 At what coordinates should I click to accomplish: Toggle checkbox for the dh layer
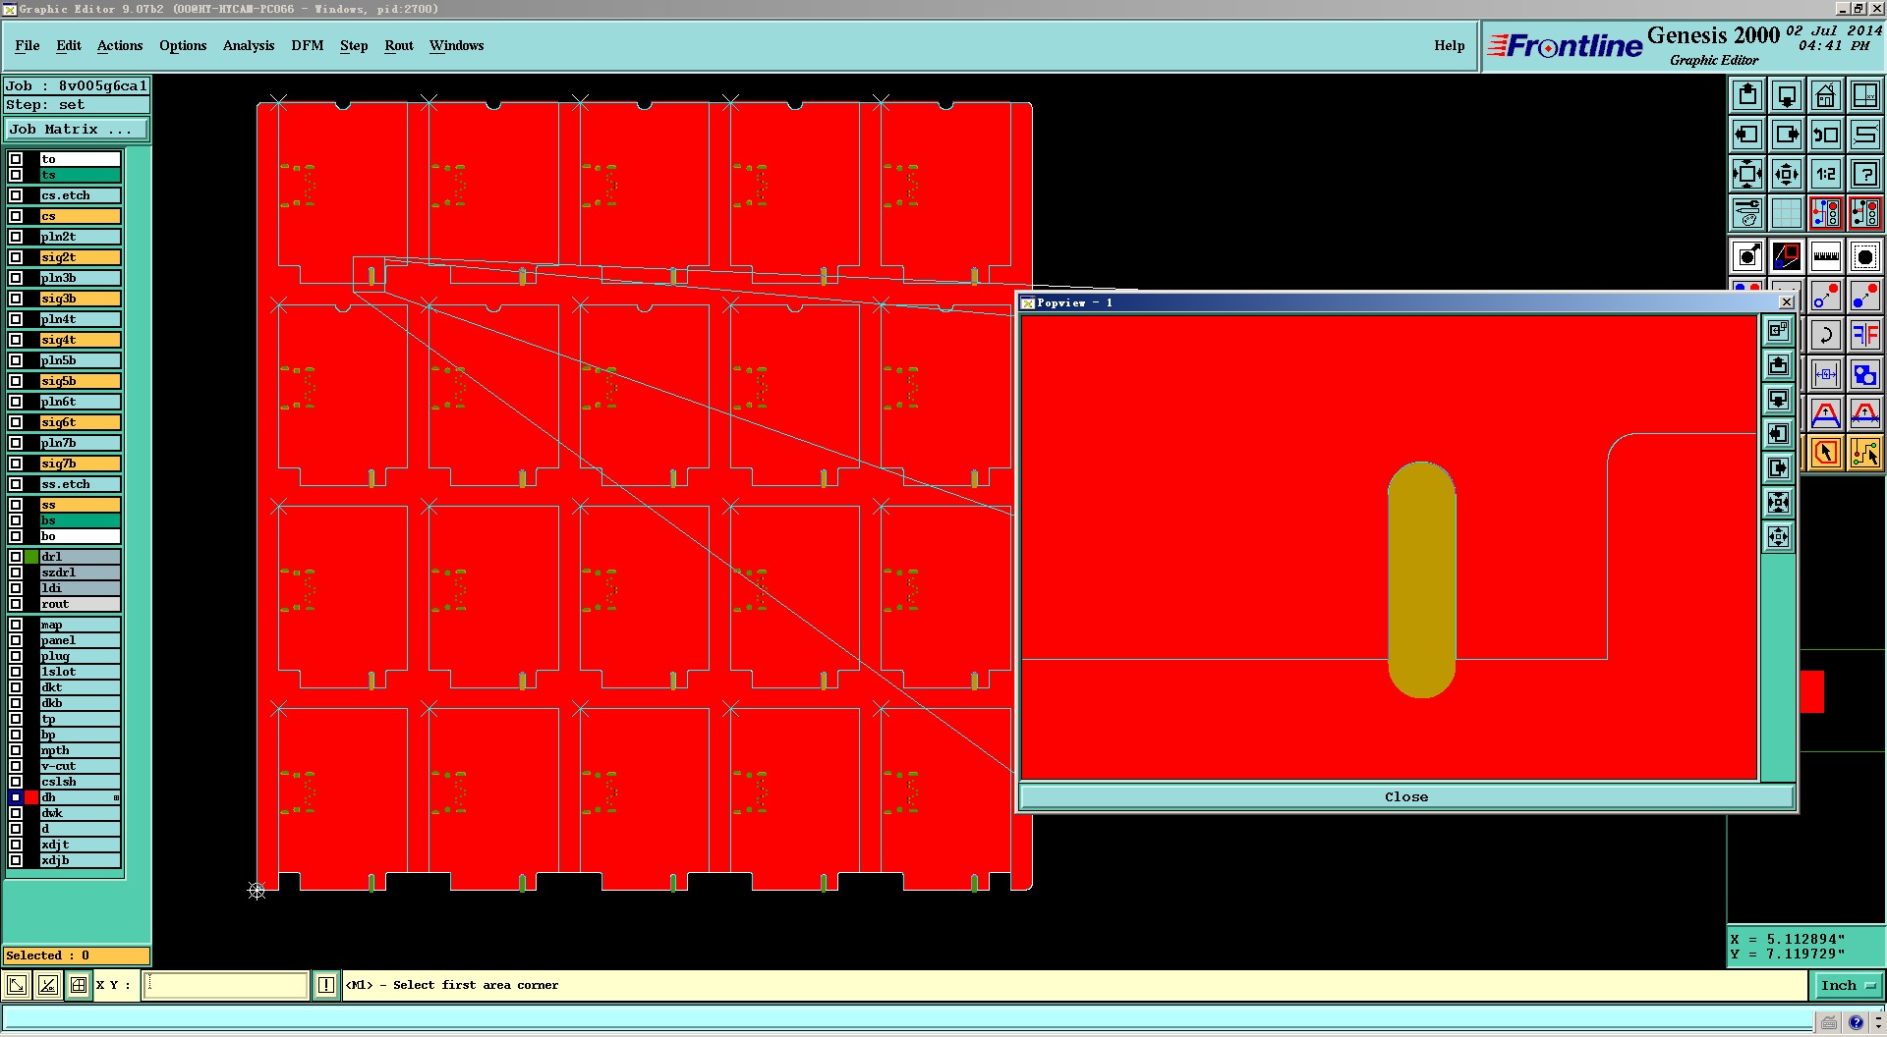[x=16, y=797]
